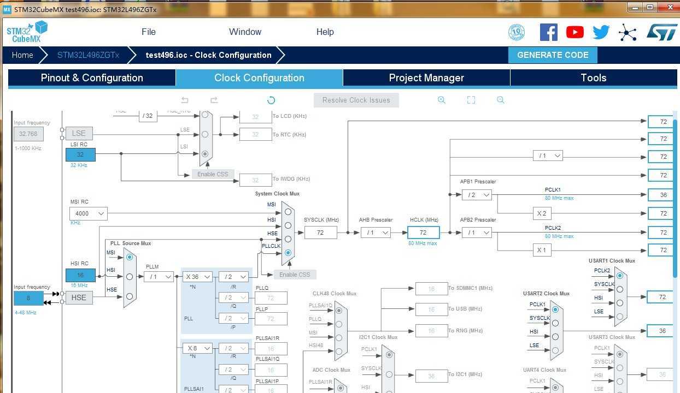Switch to Tools tab

coord(594,78)
